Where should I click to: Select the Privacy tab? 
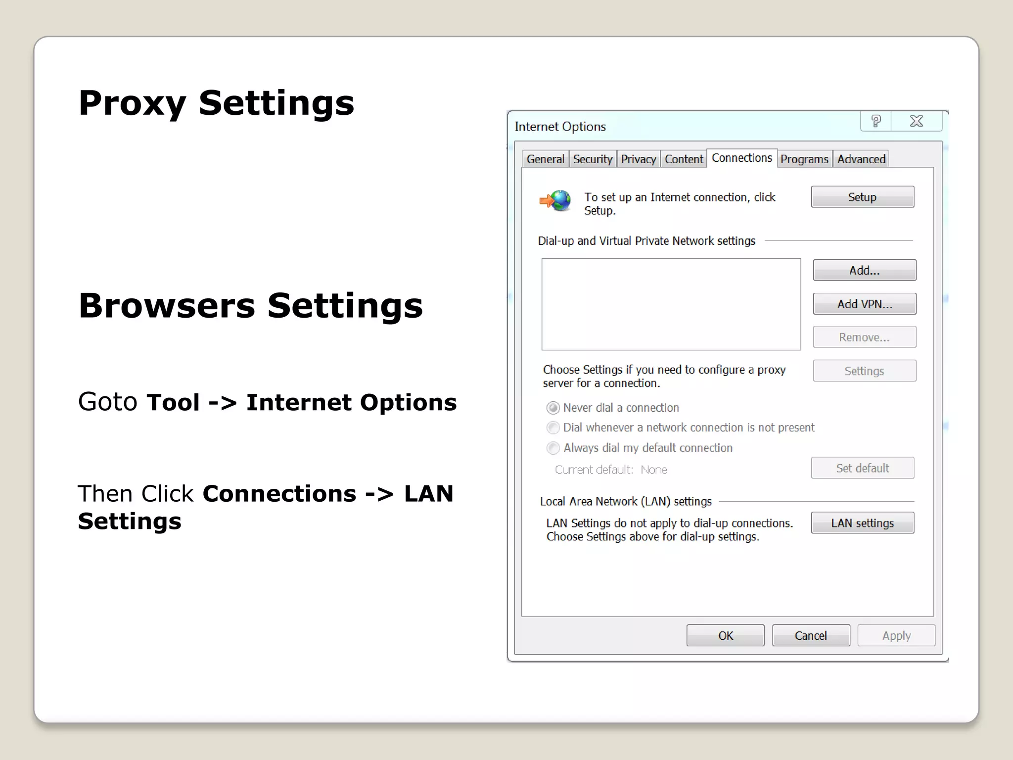(x=638, y=159)
